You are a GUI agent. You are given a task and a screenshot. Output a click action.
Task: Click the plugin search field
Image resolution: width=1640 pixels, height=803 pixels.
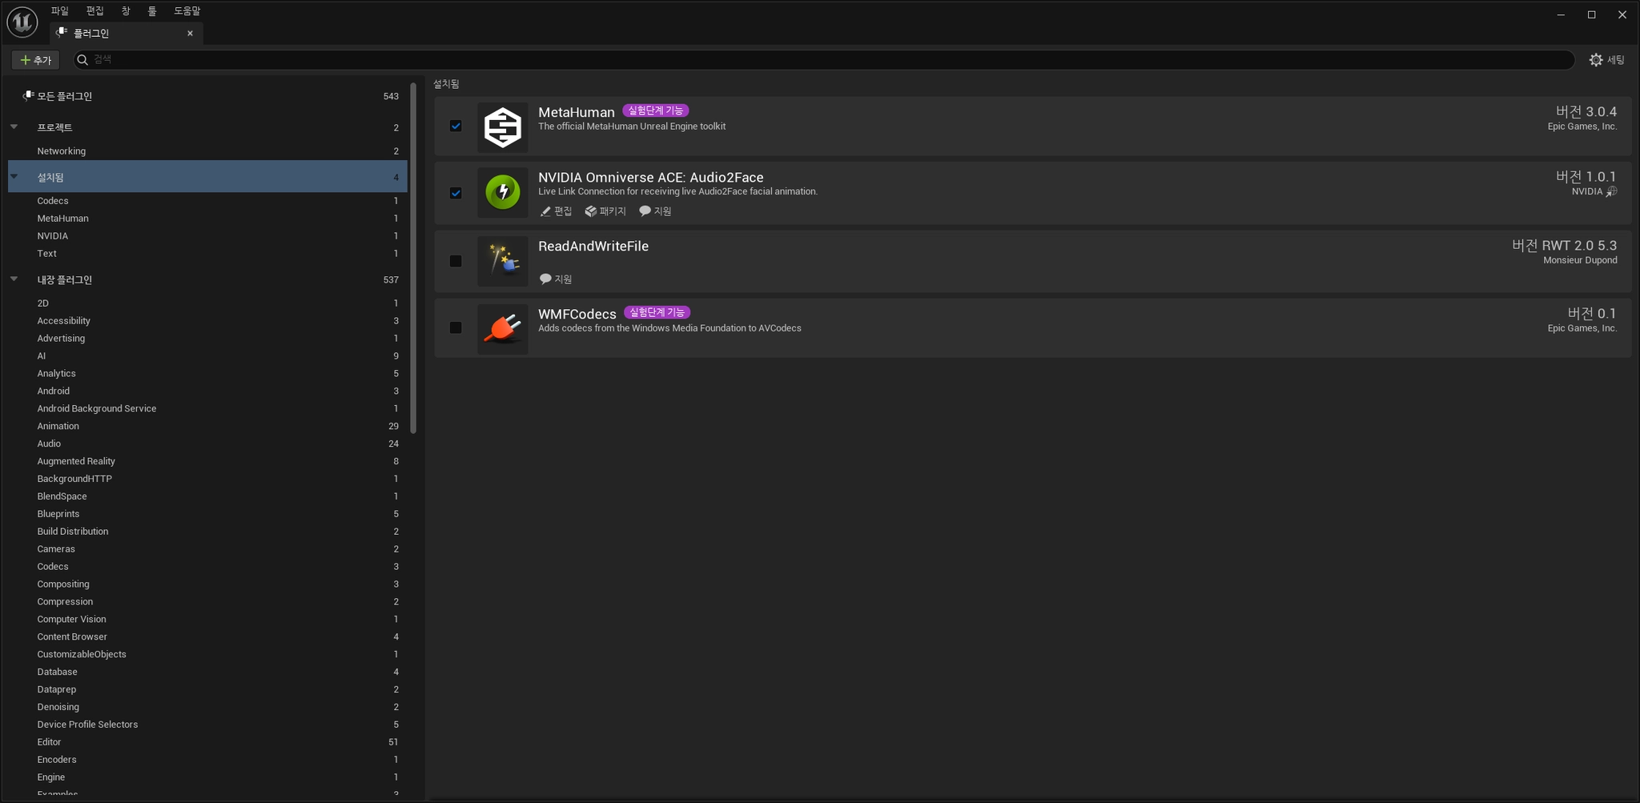824,60
